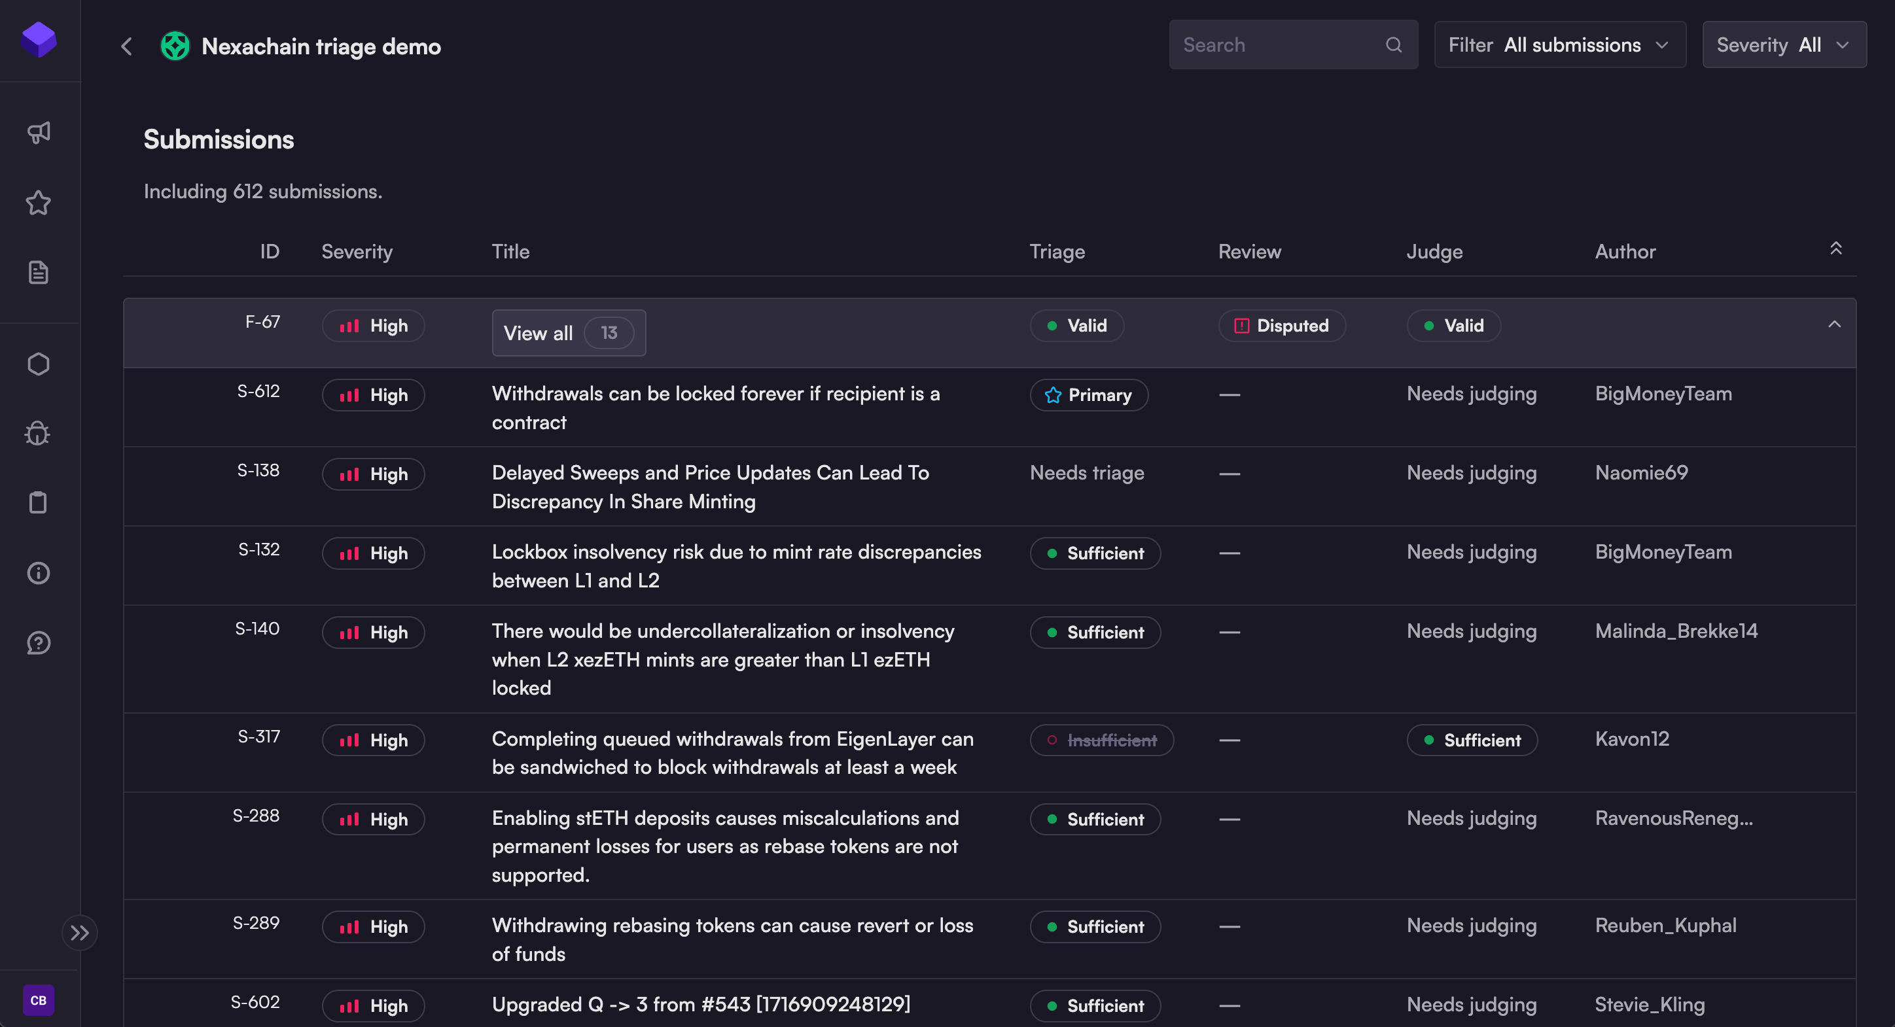
Task: Collapse the F-67 group row chevron
Action: click(x=1834, y=324)
